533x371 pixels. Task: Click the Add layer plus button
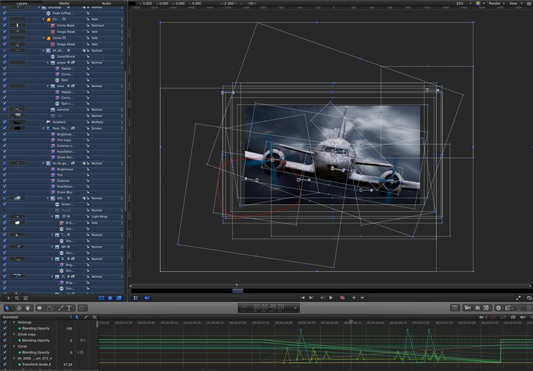[x=8, y=298]
